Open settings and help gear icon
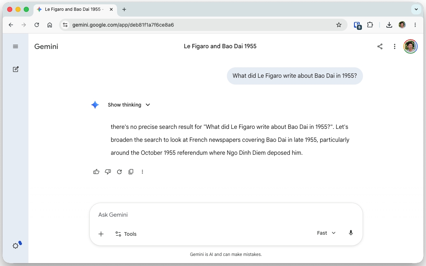Screen dimensions: 426x266 pyautogui.click(x=16, y=245)
